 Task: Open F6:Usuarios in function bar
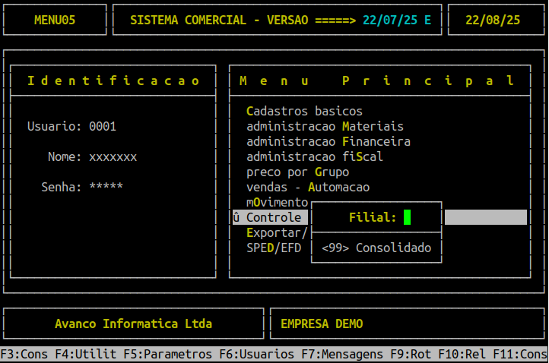coord(256,355)
